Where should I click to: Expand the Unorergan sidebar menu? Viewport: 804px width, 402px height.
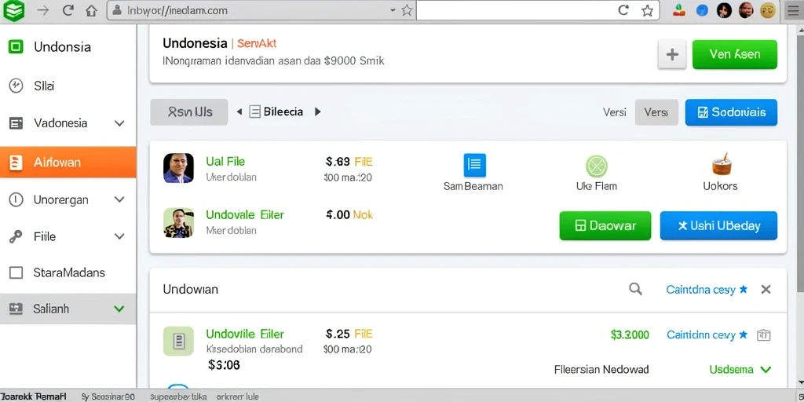click(119, 199)
